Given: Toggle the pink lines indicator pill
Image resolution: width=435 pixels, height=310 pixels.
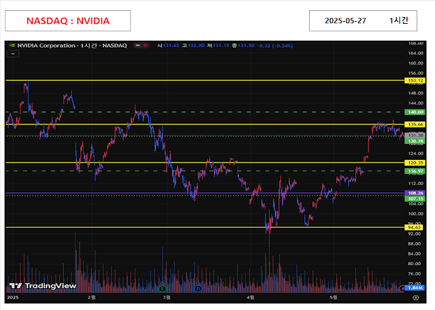Looking at the screenshot, I should tap(146, 46).
